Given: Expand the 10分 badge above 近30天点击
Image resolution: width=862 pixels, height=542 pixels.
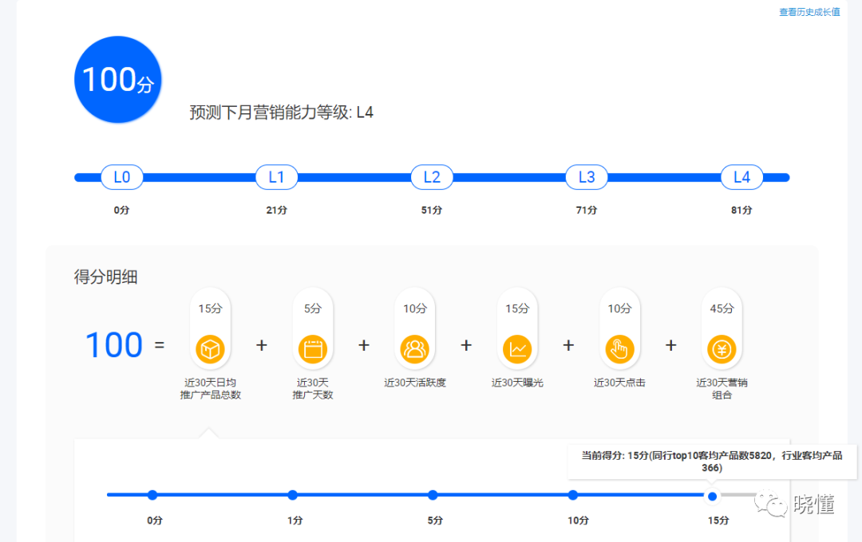Looking at the screenshot, I should click(619, 308).
